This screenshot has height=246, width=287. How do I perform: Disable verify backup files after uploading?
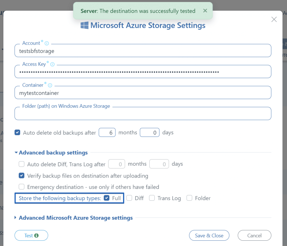click(x=22, y=175)
